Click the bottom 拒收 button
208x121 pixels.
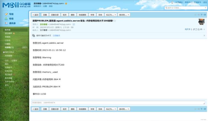tap(100, 109)
